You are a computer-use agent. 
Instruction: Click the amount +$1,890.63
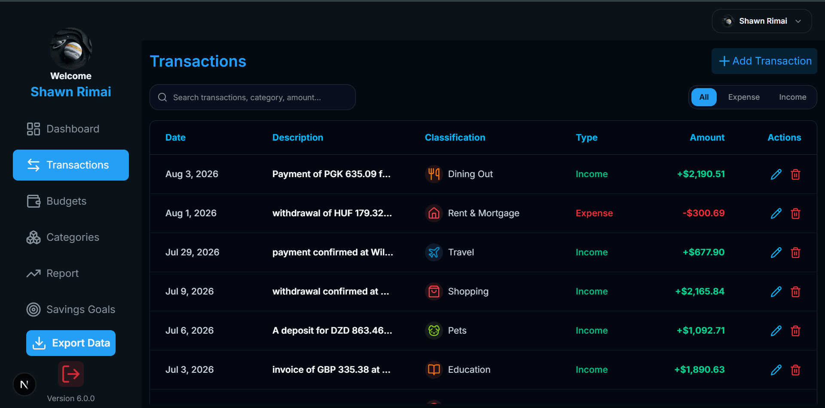click(x=700, y=370)
